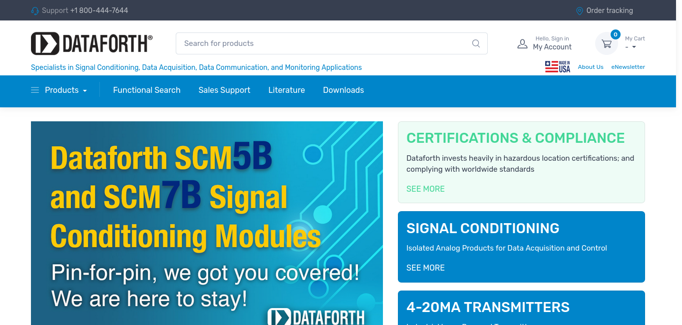Click SEE MORE under Signal Conditioning
The width and height of the screenshot is (682, 325).
425,268
